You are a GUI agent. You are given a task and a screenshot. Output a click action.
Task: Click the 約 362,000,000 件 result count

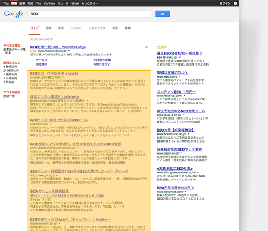42,39
